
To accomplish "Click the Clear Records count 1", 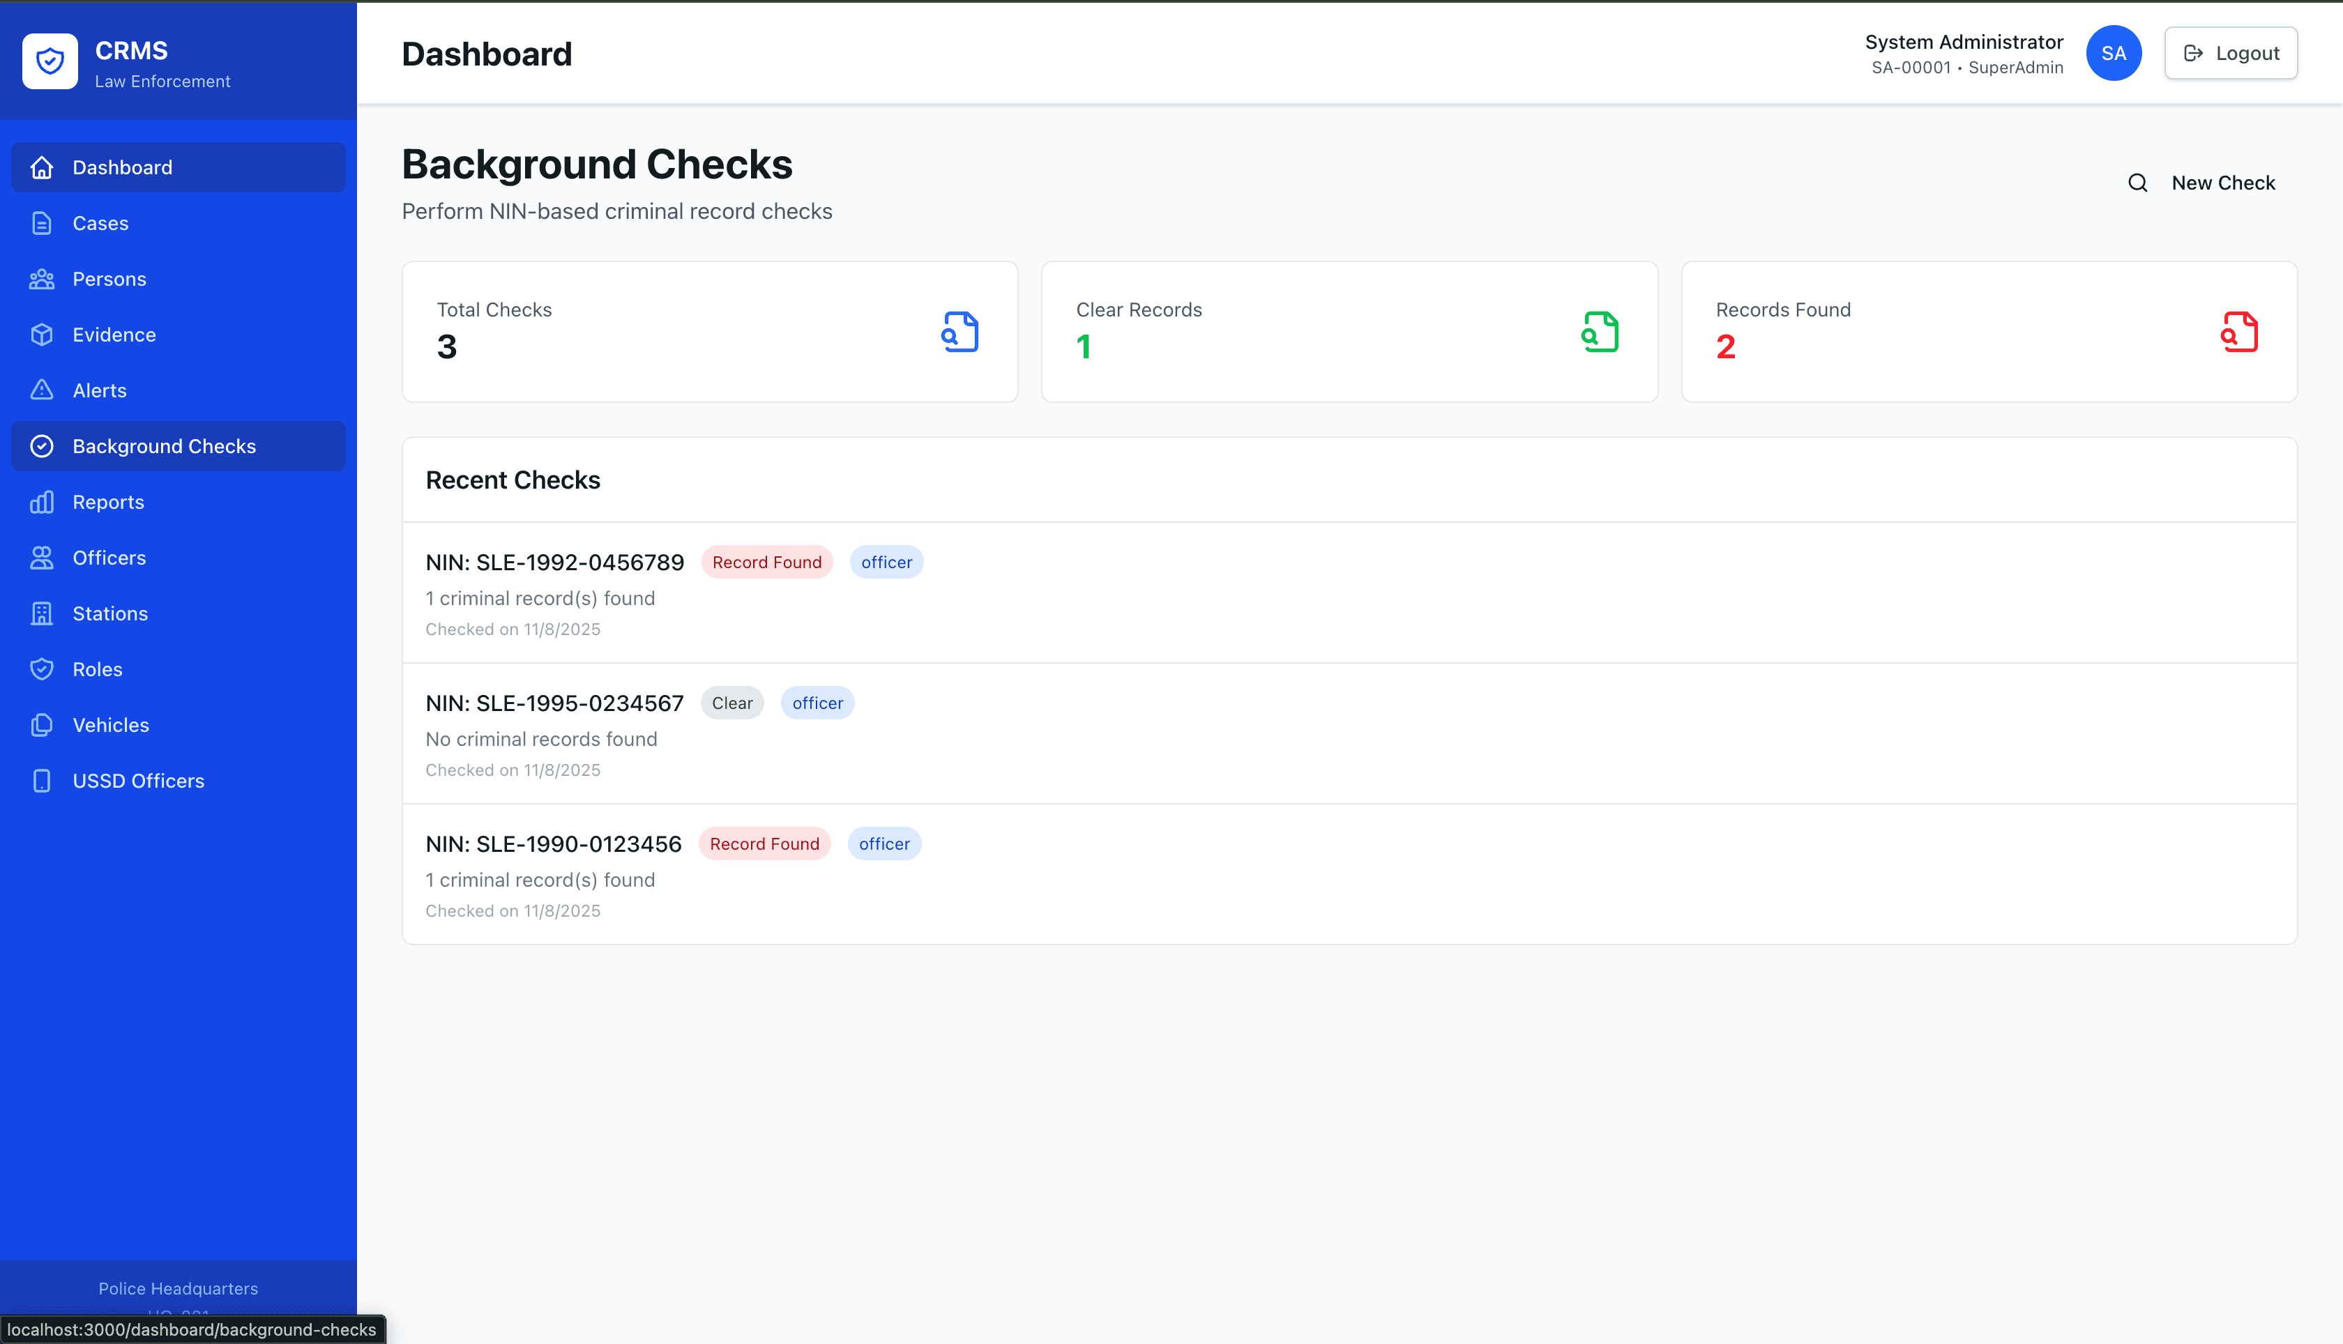I will (1084, 347).
